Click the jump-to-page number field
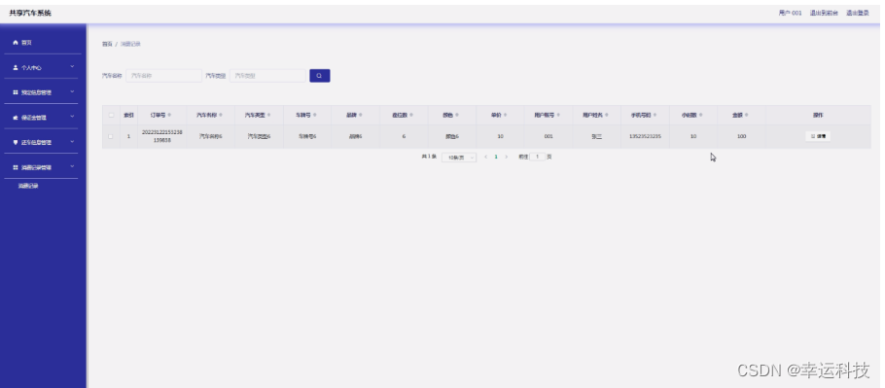Screen dimensions: 885x388 click(x=537, y=157)
